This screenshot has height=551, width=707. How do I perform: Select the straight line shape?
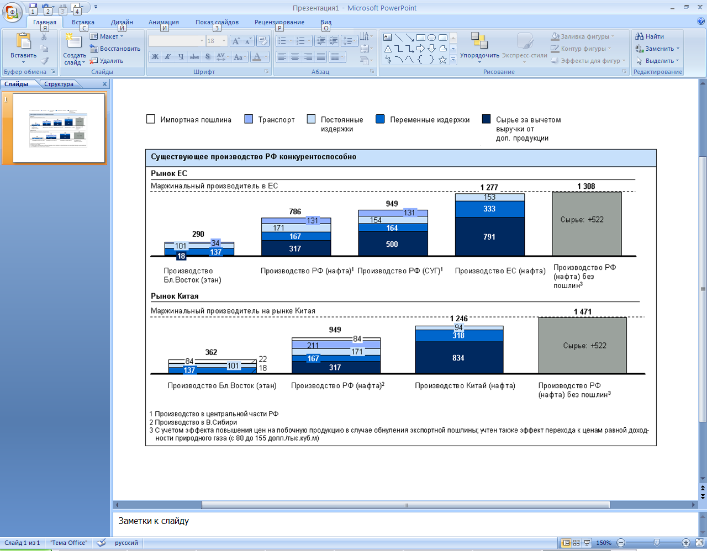click(x=399, y=38)
